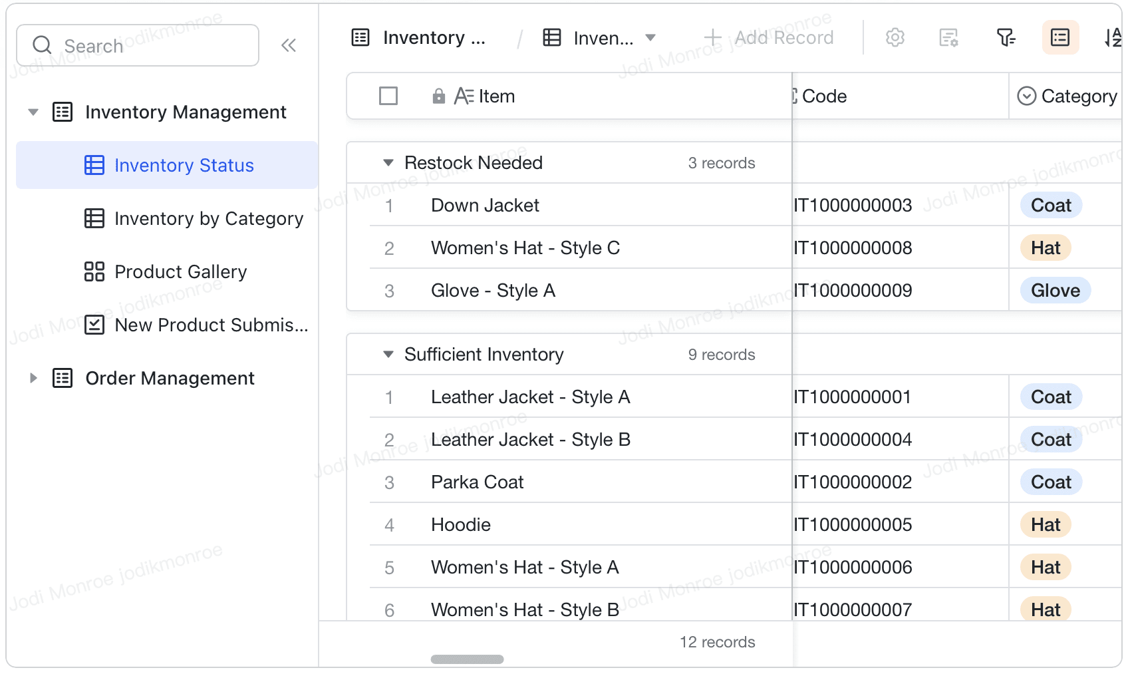Click the breadcrumb Inventory base icon
The image size is (1124, 676).
coord(360,37)
